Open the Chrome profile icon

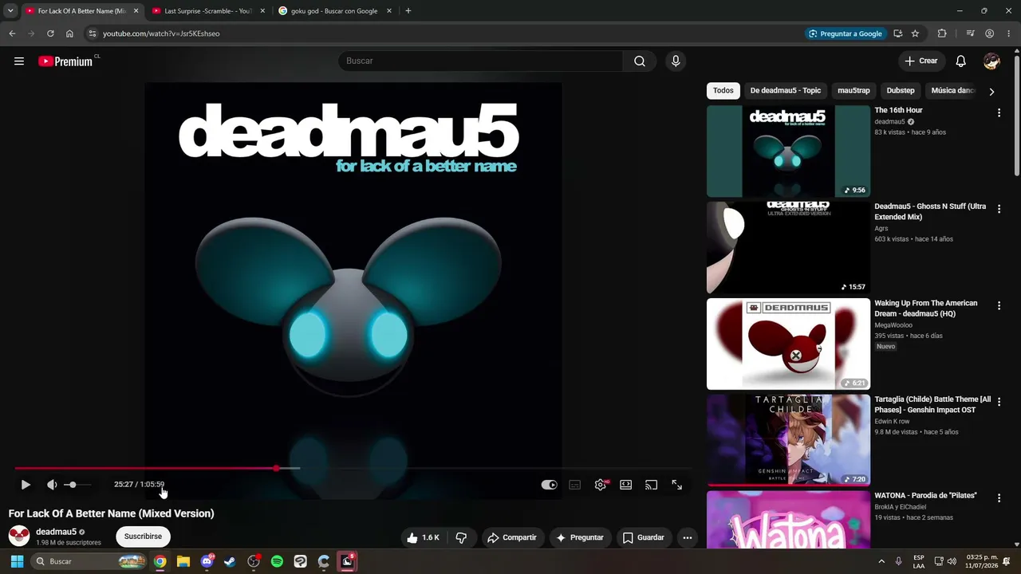(x=990, y=33)
